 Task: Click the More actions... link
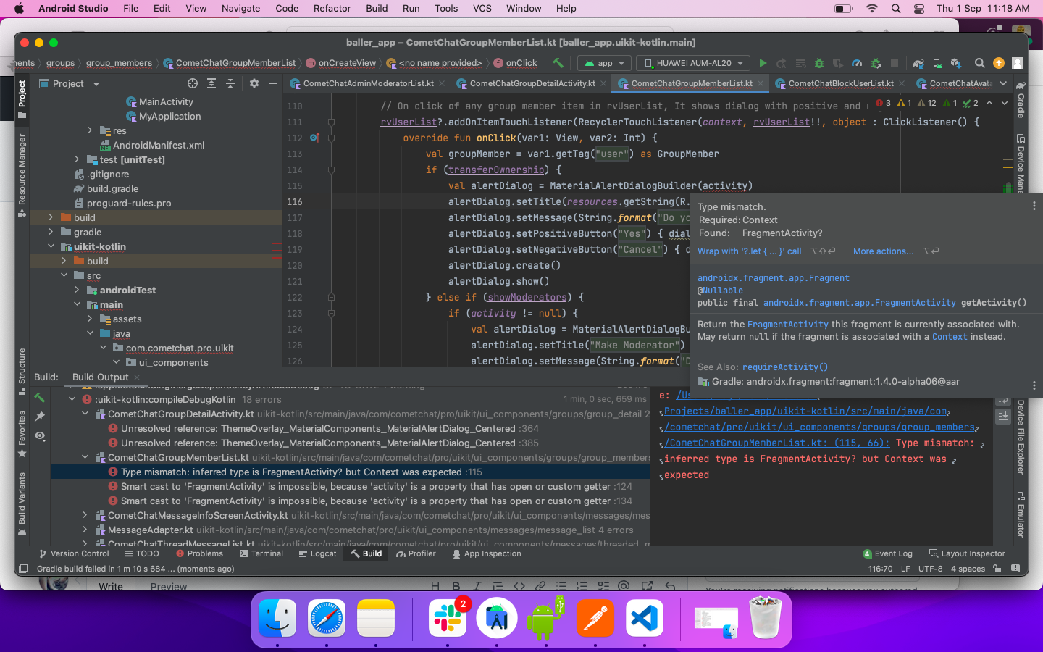[883, 251]
